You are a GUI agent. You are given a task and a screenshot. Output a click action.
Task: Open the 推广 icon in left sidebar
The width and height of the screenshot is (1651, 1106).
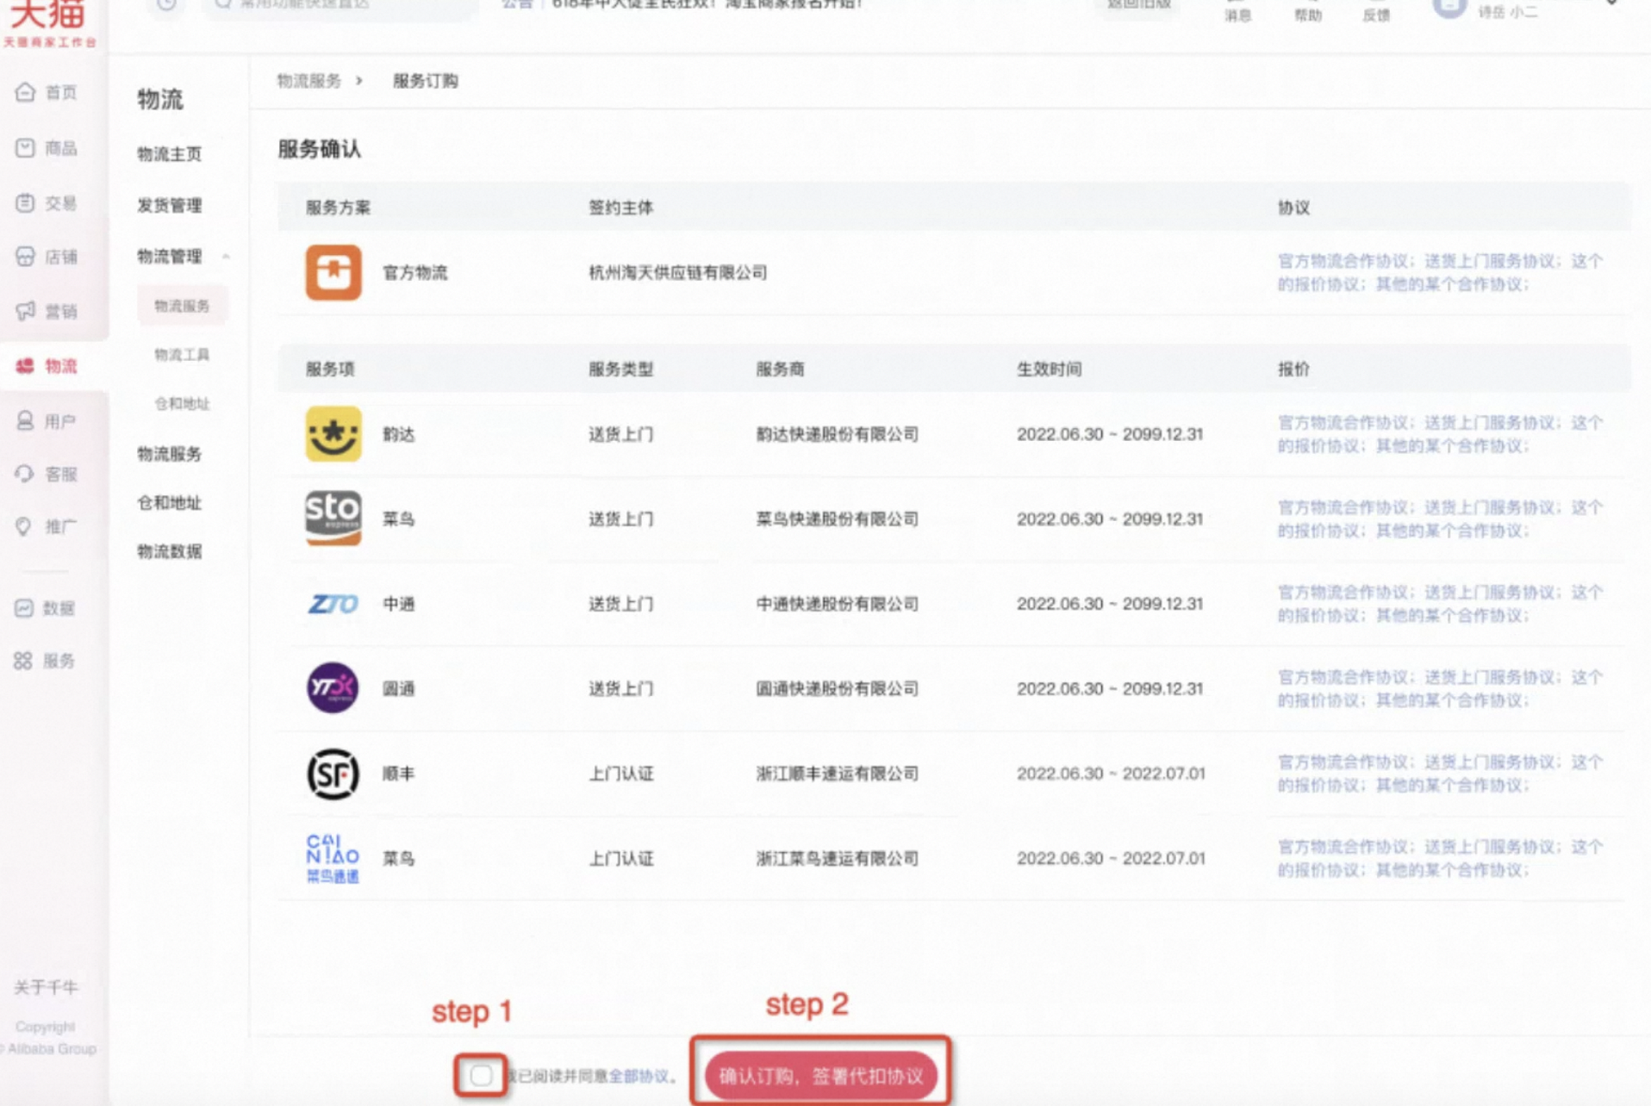click(24, 526)
